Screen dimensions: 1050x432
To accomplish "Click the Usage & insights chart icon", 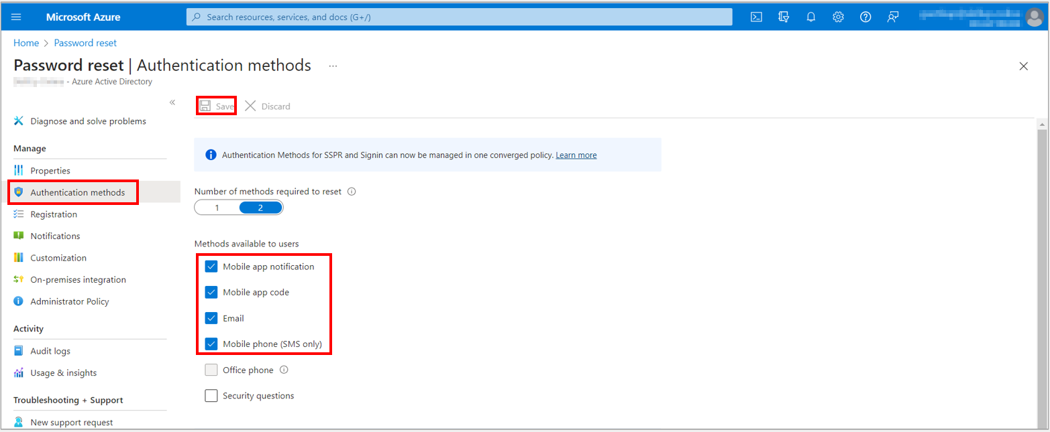I will (x=19, y=373).
